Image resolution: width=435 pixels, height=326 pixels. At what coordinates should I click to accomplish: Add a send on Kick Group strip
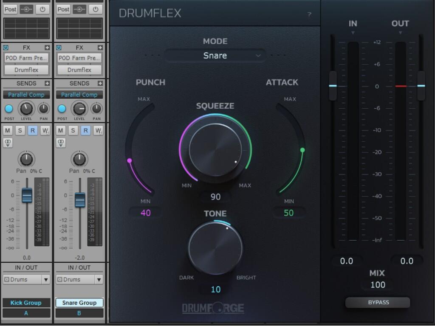pyautogui.click(x=47, y=84)
